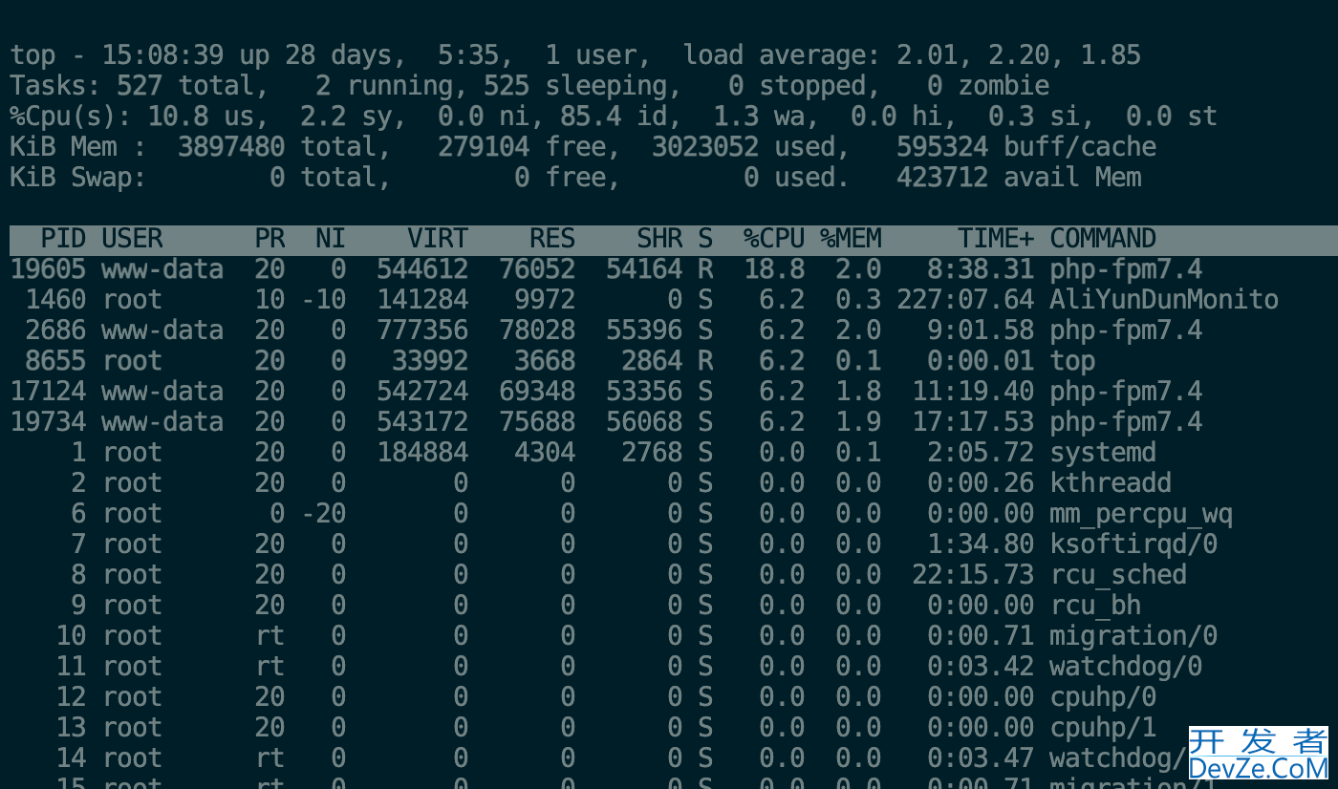Click the 227:07.64 TIME+ value
Image resolution: width=1338 pixels, height=789 pixels.
click(x=965, y=300)
